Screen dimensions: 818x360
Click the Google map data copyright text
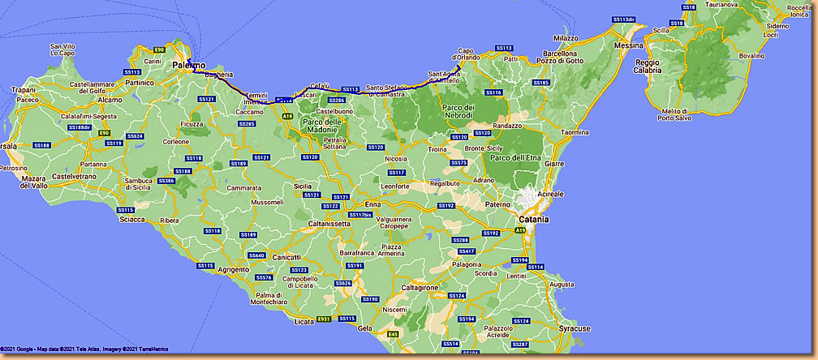tap(84, 349)
